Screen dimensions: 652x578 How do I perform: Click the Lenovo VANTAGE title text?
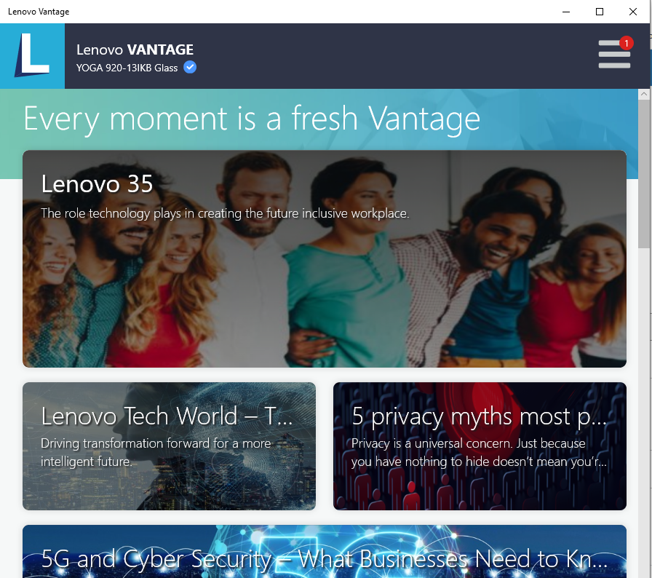click(x=135, y=50)
